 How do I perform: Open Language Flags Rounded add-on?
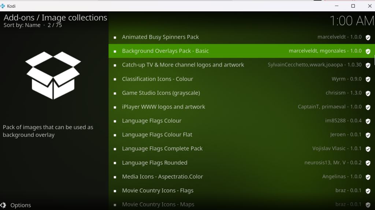coord(242,162)
